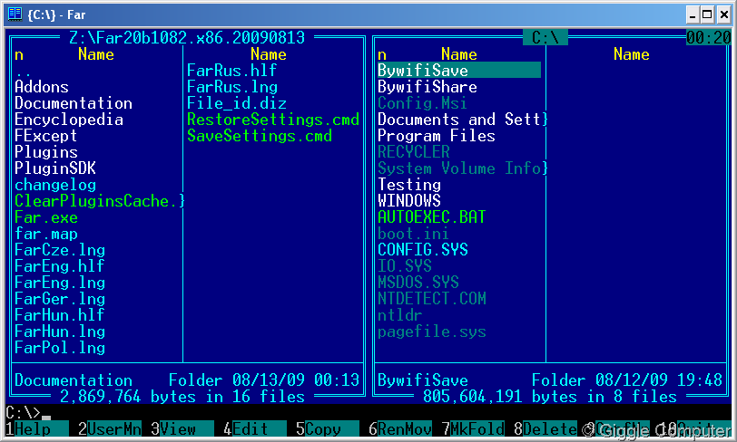The width and height of the screenshot is (737, 442).
Task: Select FarHun.hlf file
Action: pos(59,315)
